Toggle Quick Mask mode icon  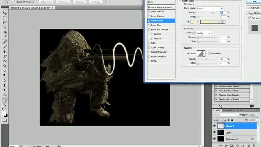pos(4,120)
